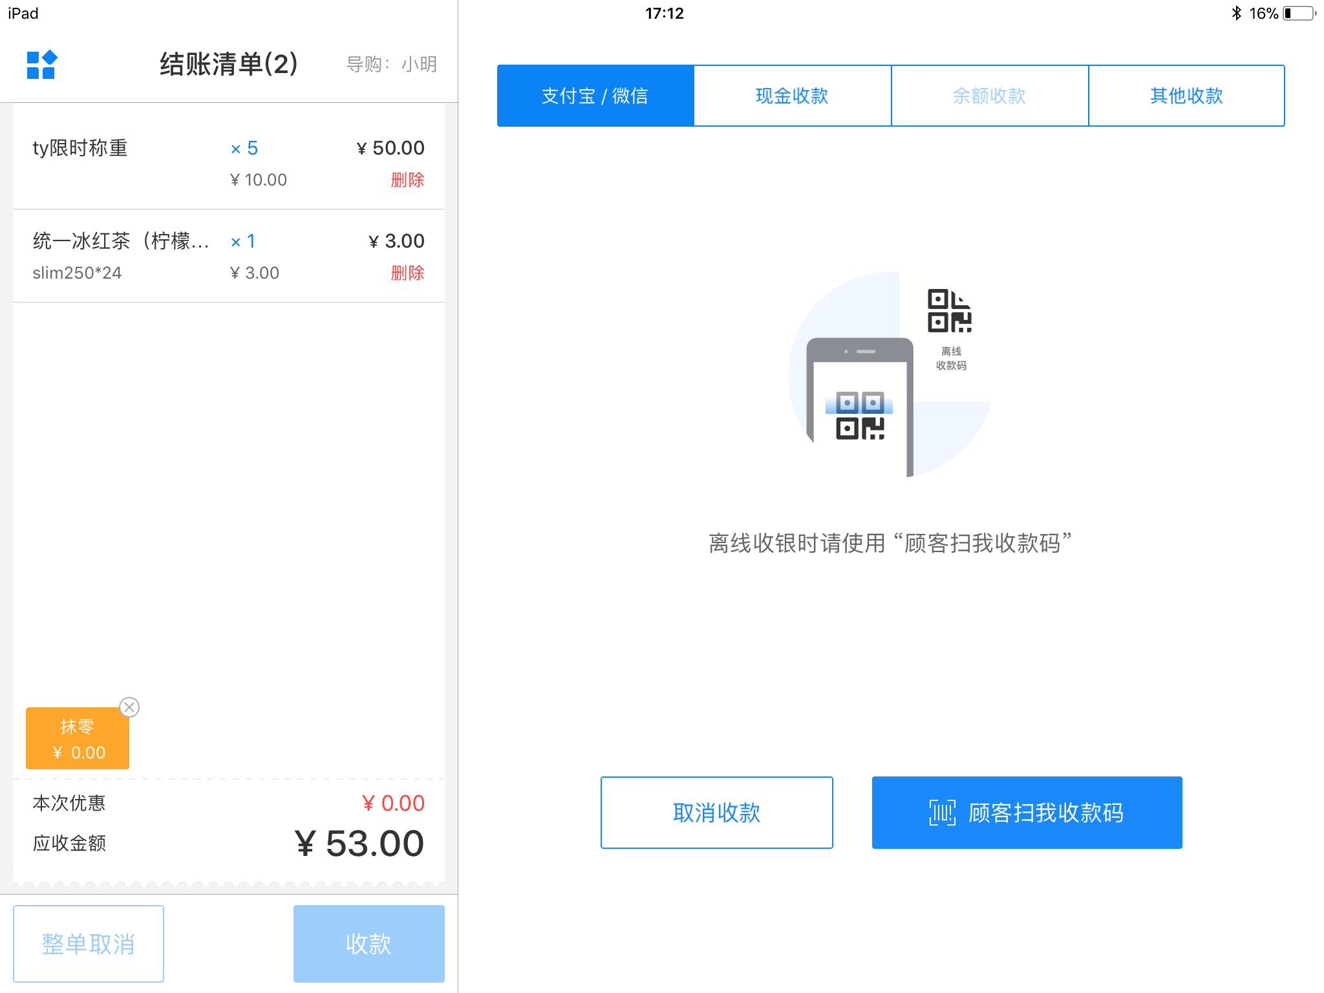Click the 取消收款 button
The image size is (1324, 993).
717,813
